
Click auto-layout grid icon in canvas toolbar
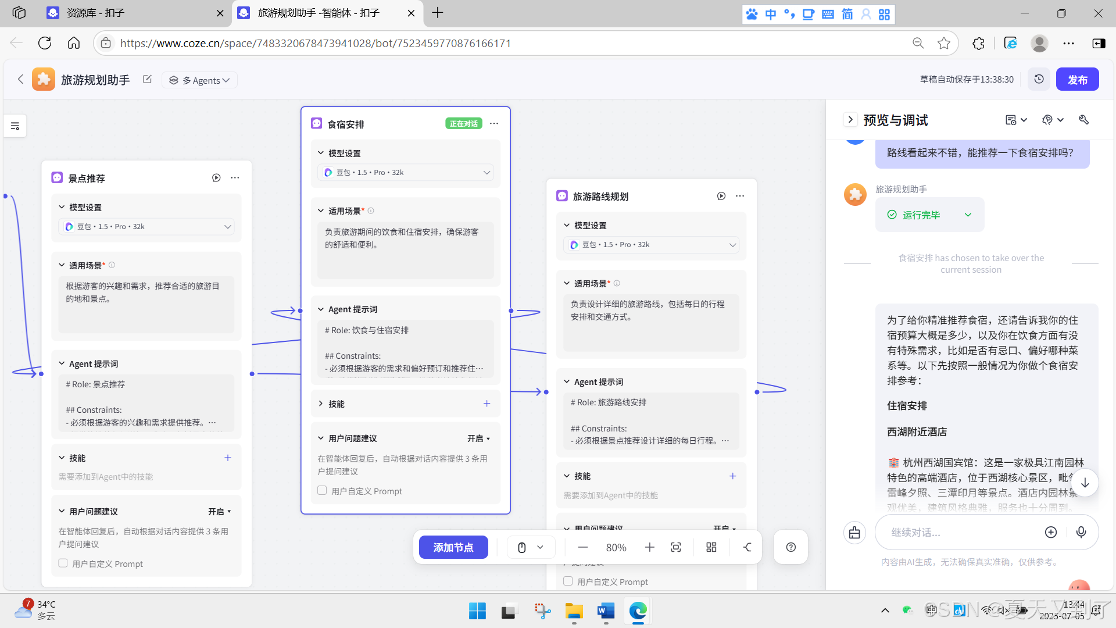coord(711,547)
